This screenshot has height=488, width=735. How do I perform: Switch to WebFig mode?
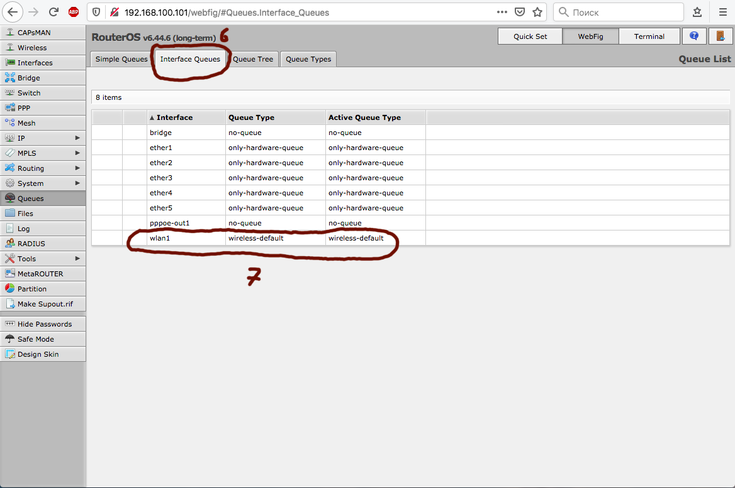coord(591,36)
